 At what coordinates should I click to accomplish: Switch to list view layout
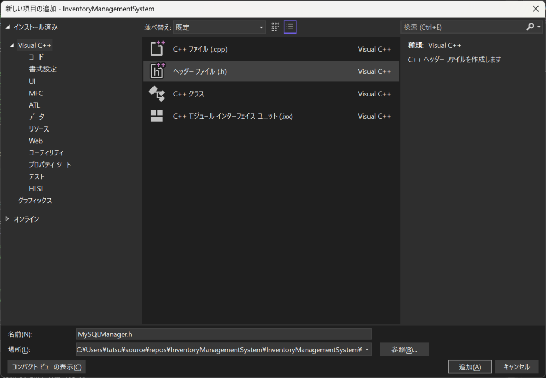click(x=290, y=27)
